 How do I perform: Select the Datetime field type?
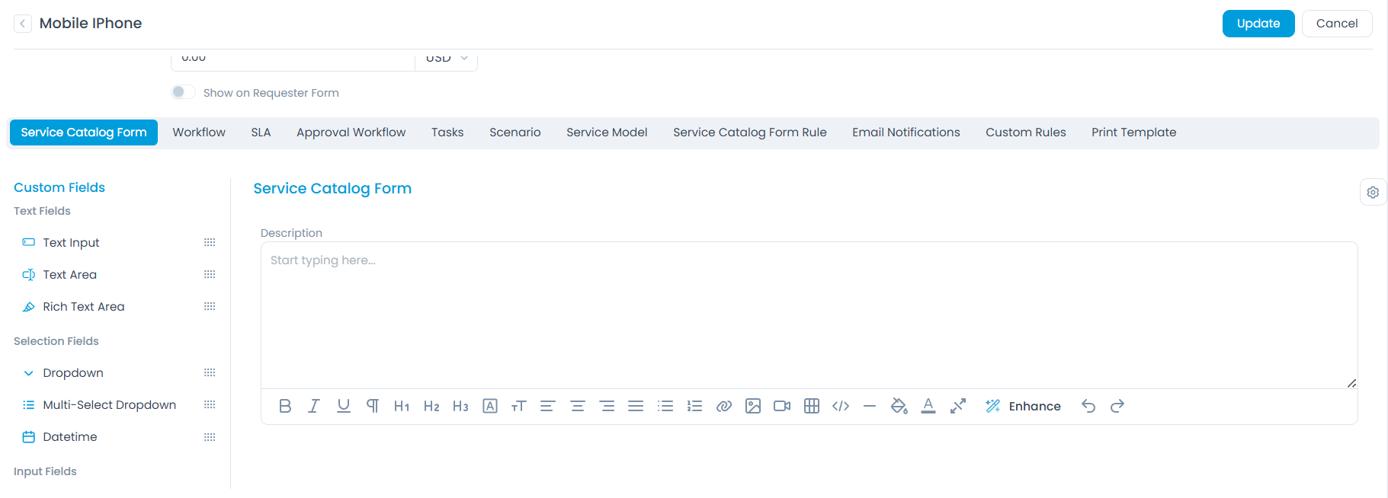coord(70,437)
